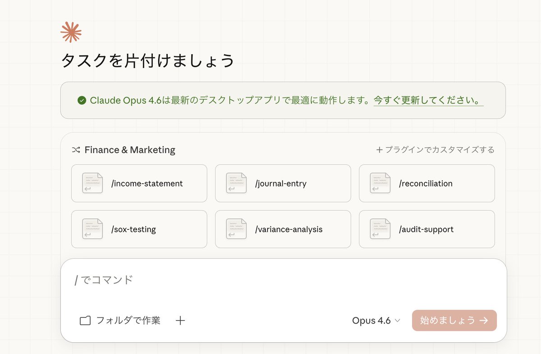The width and height of the screenshot is (541, 354).
Task: Select the /sox-testing command label
Action: click(133, 229)
